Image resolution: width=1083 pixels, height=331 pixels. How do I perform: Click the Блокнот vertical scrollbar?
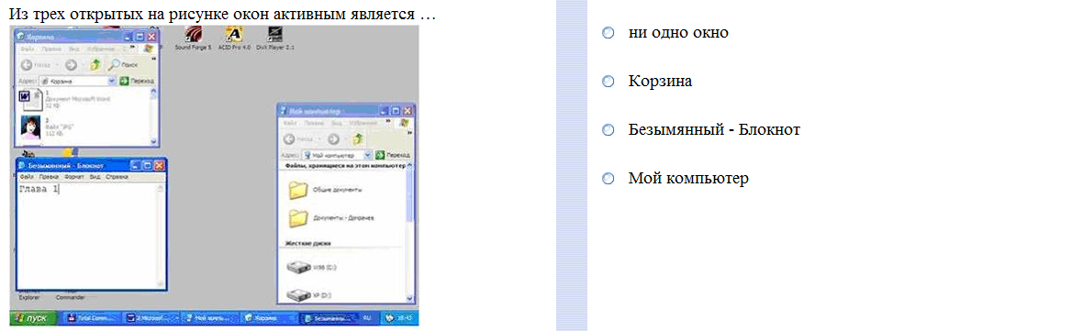click(161, 235)
